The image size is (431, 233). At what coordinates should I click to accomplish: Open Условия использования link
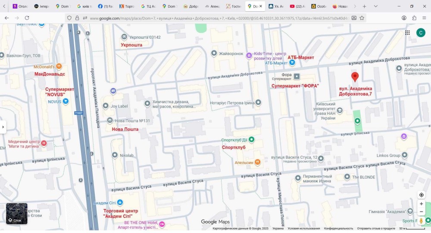tap(304, 229)
